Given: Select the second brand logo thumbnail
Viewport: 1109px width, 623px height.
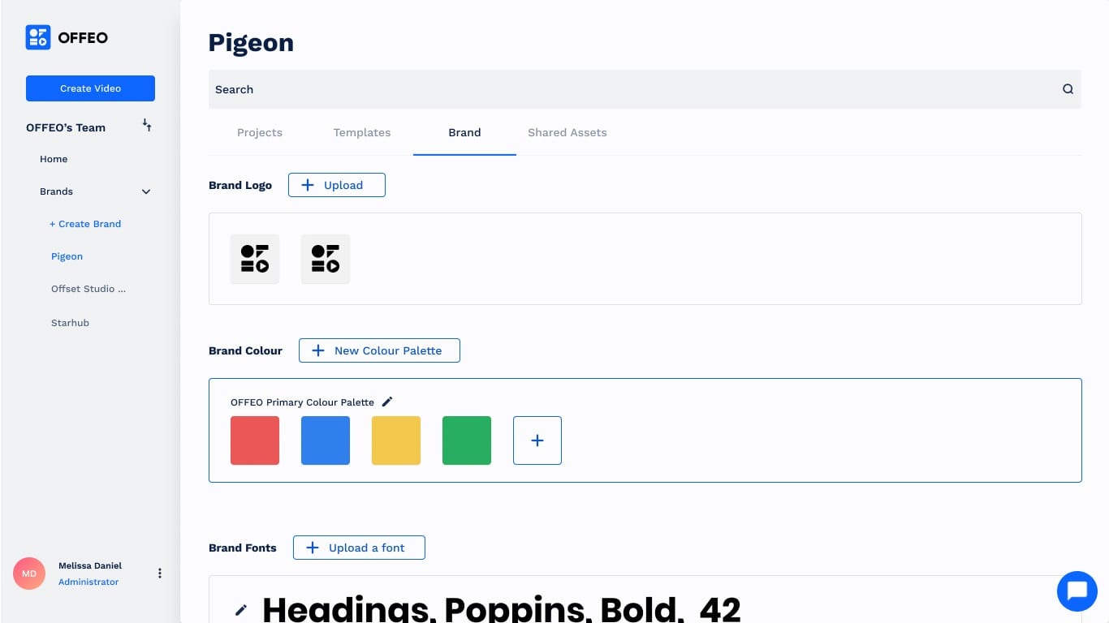Looking at the screenshot, I should click(x=326, y=260).
